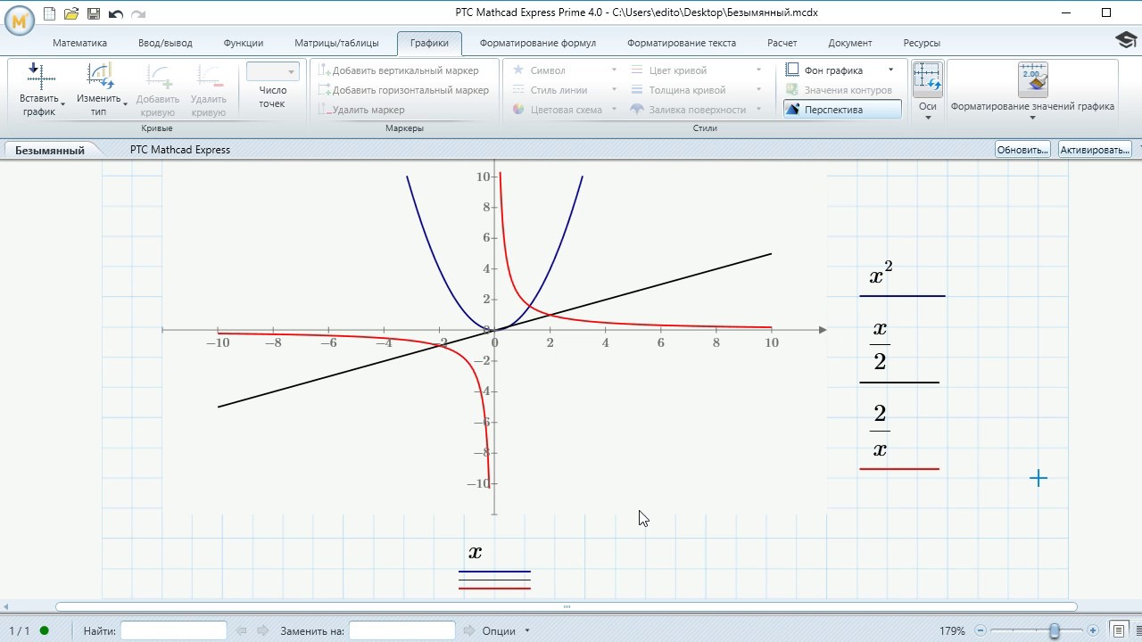Expand the Толщина кривой dropdown
Image resolution: width=1142 pixels, height=642 pixels.
[x=758, y=90]
